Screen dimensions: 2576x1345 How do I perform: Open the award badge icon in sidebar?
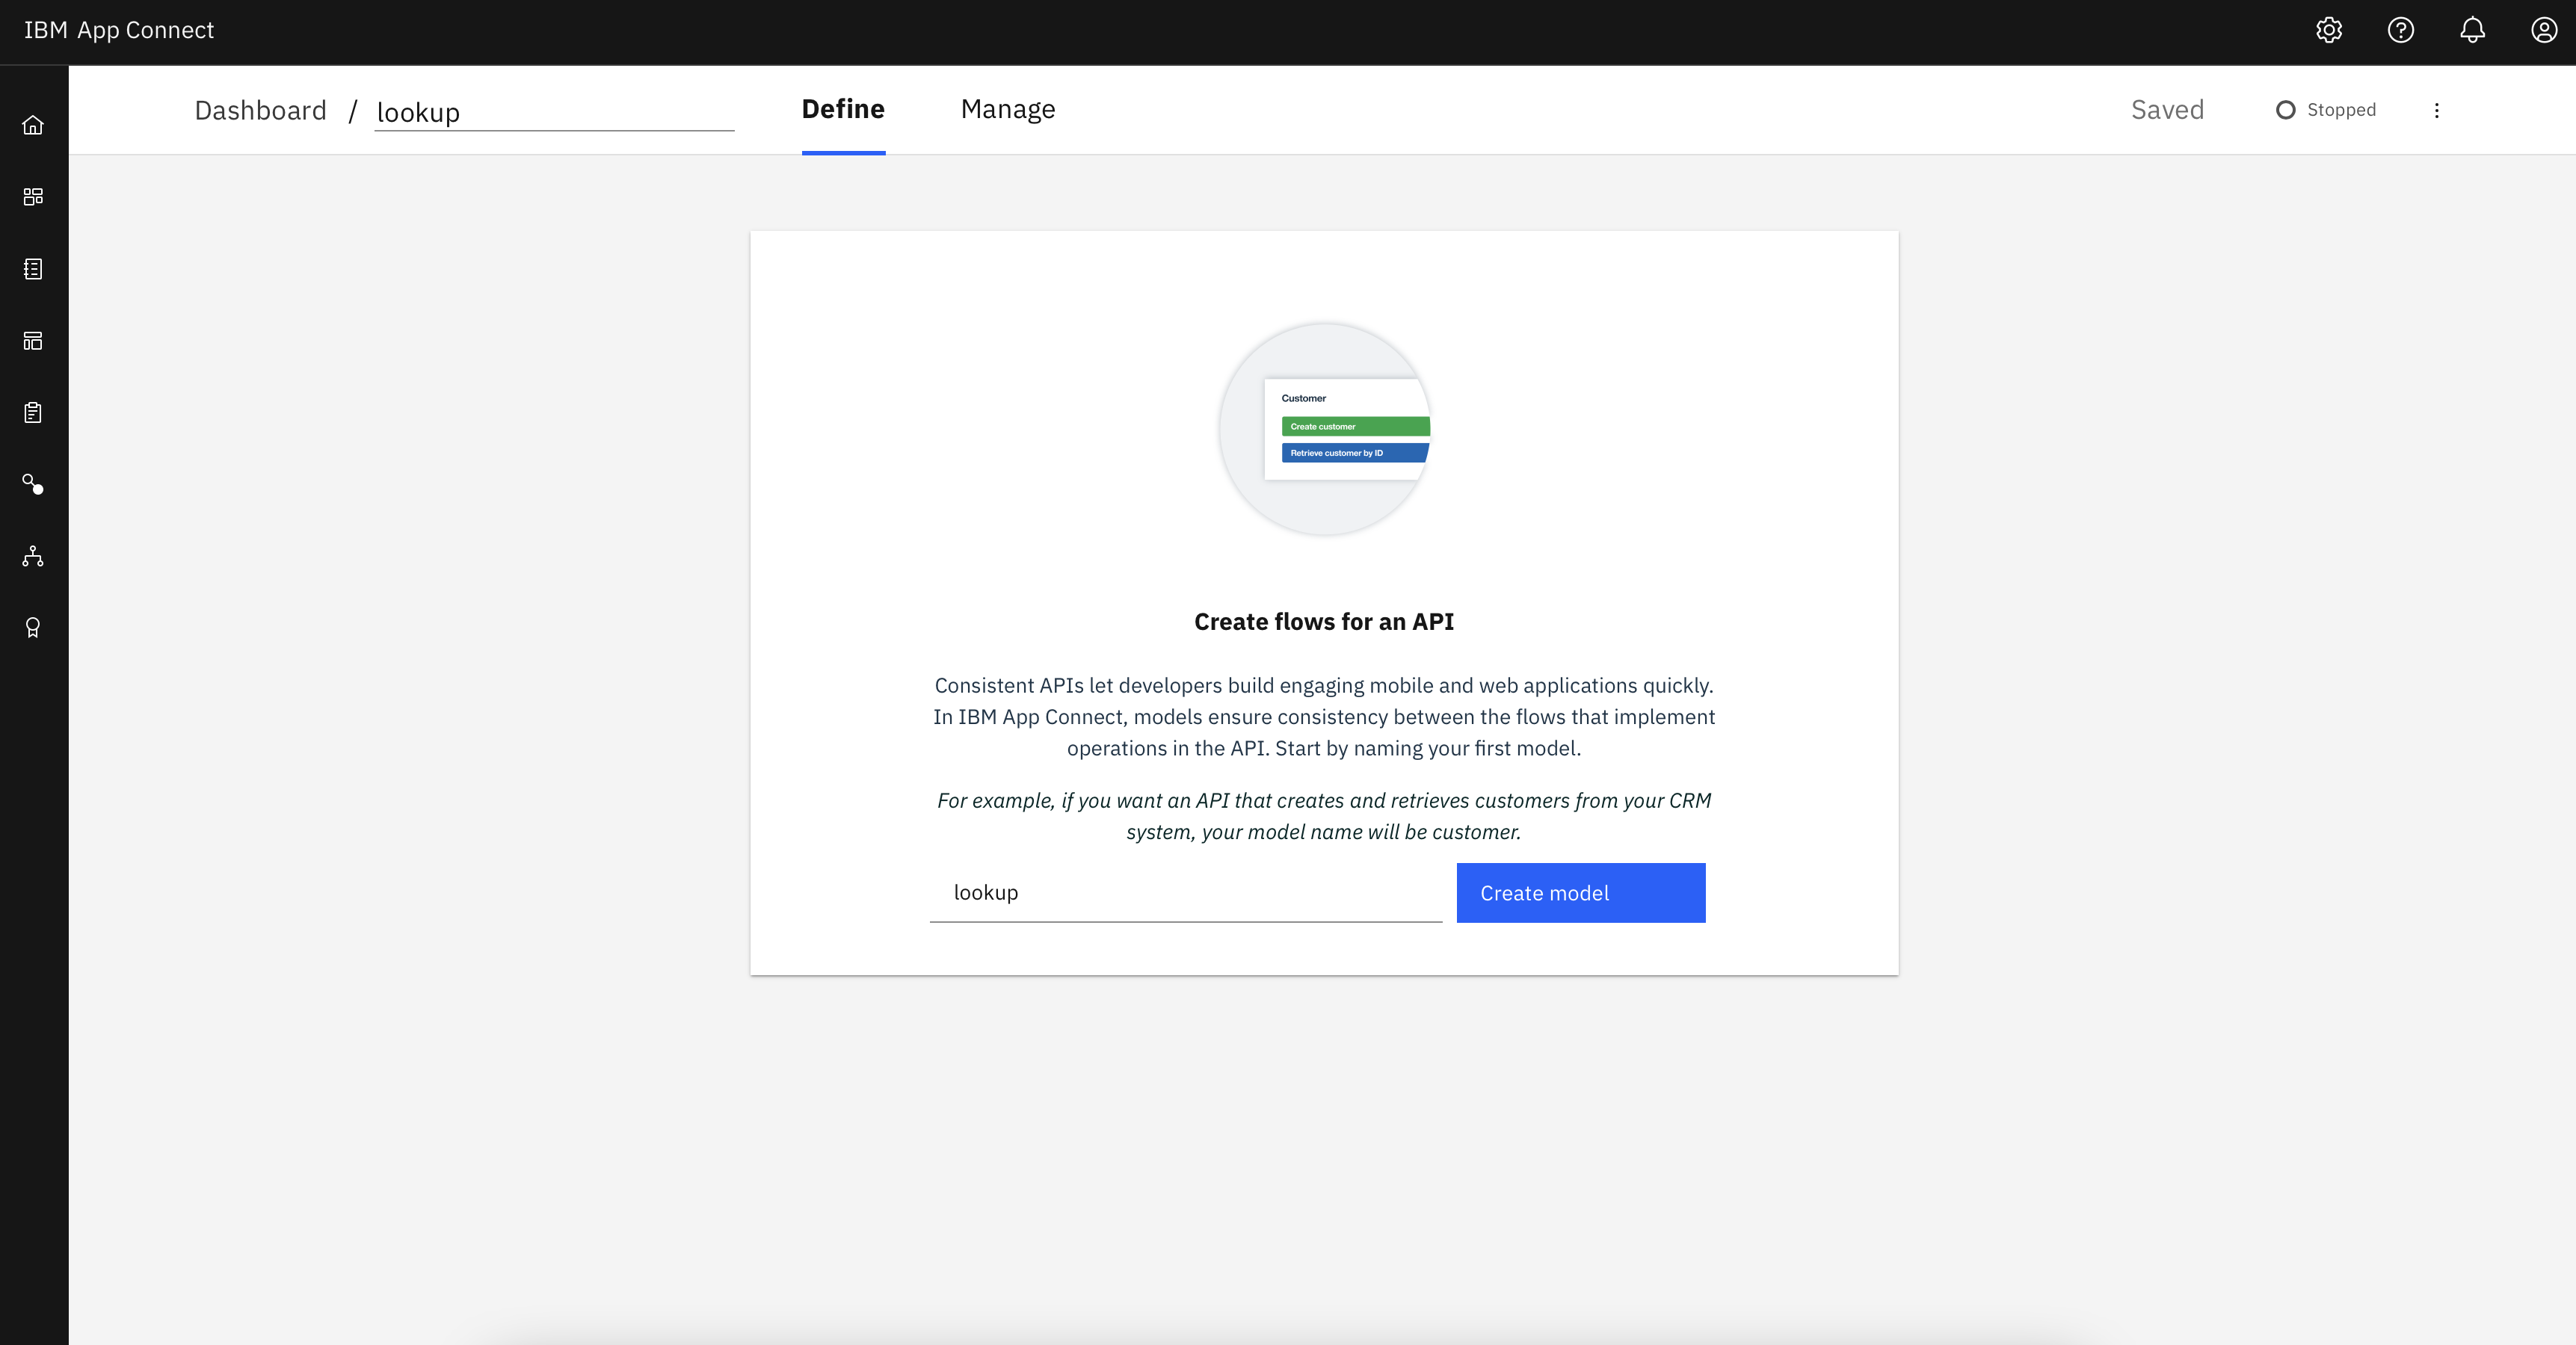33,628
